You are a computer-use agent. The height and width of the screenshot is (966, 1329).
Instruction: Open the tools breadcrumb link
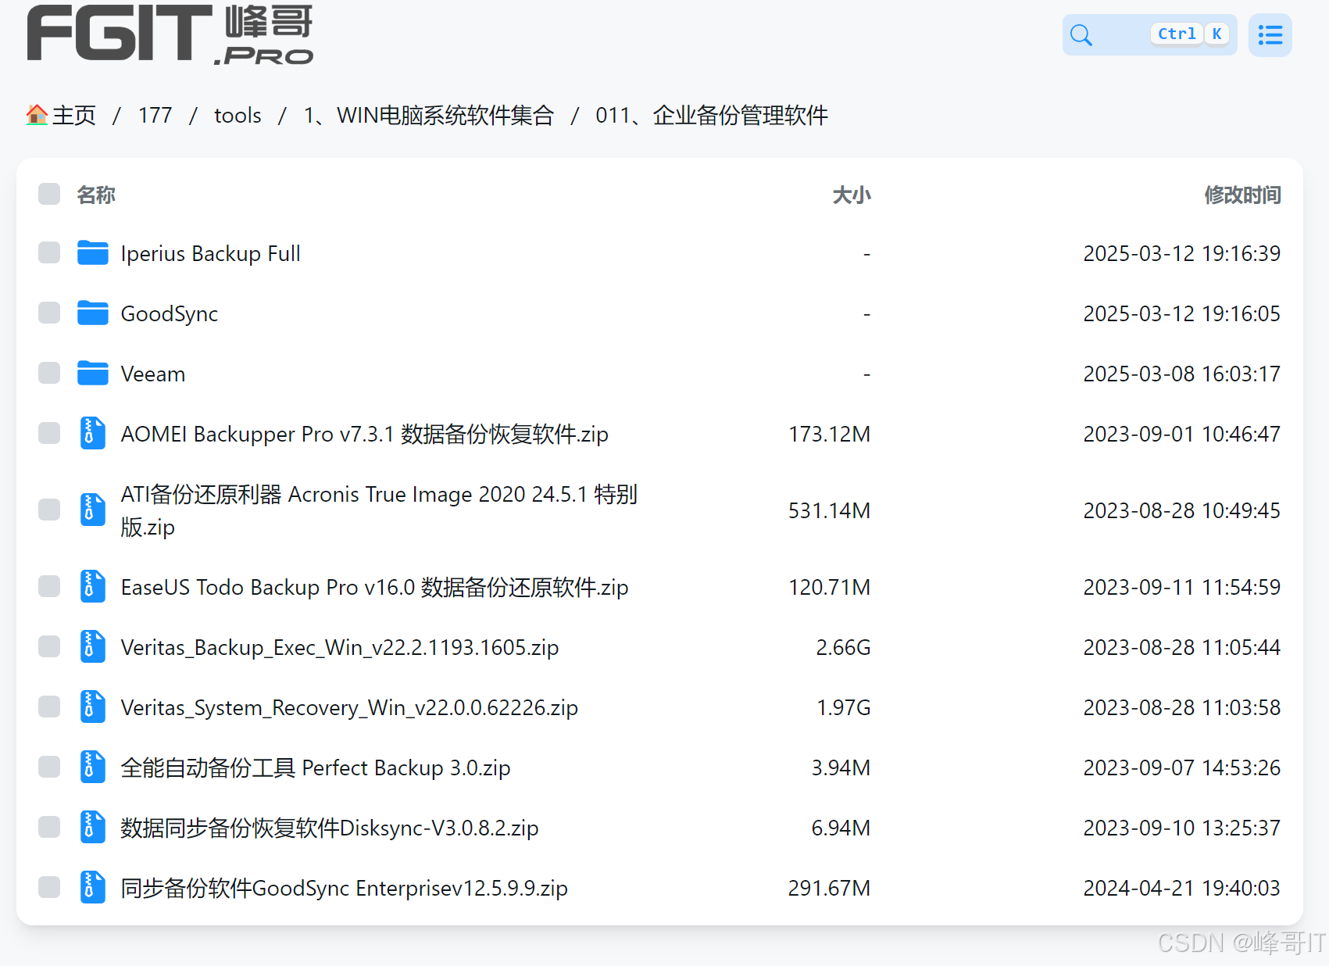pos(238,116)
